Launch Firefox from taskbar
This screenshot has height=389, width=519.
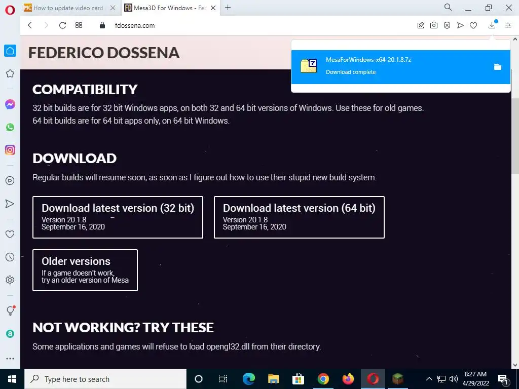tap(348, 379)
